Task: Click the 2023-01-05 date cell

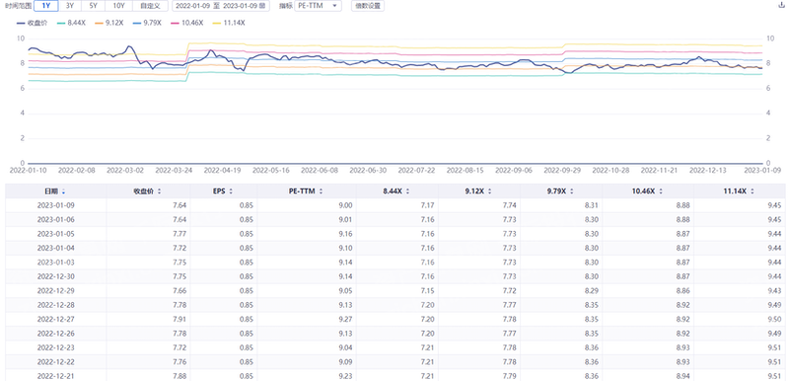Action: (x=56, y=234)
